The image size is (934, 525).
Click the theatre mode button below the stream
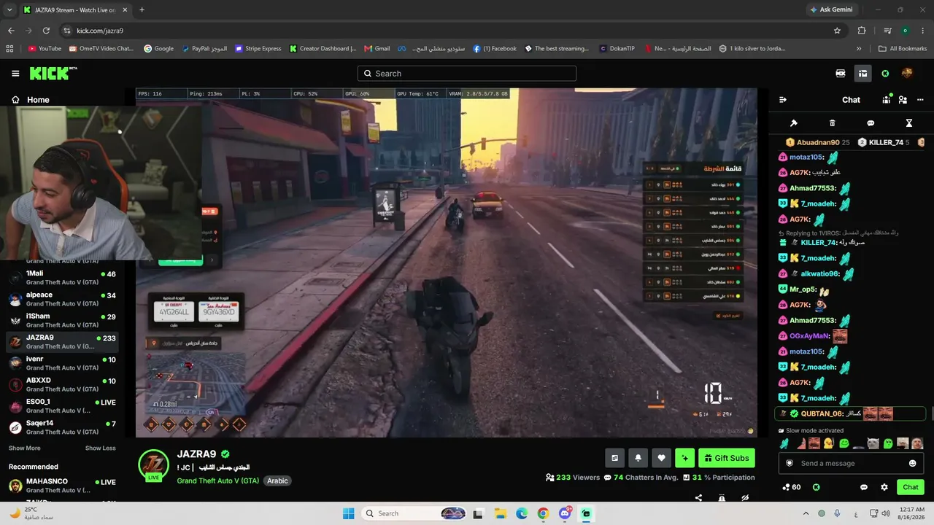(614, 458)
